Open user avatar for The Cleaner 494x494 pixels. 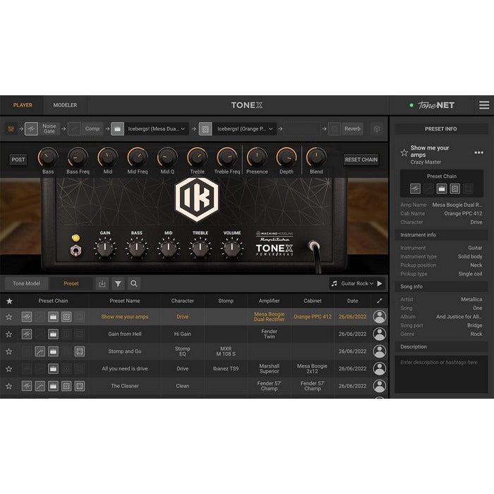pyautogui.click(x=380, y=386)
